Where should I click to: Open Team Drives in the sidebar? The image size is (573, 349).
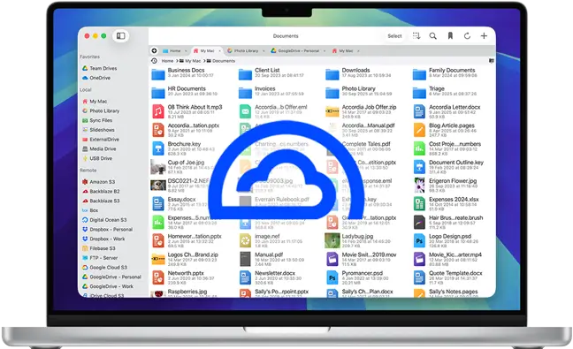[99, 68]
